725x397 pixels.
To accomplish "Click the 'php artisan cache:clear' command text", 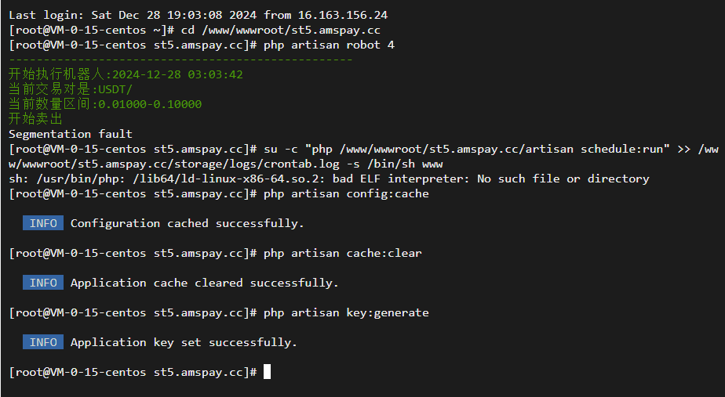I will click(x=342, y=253).
